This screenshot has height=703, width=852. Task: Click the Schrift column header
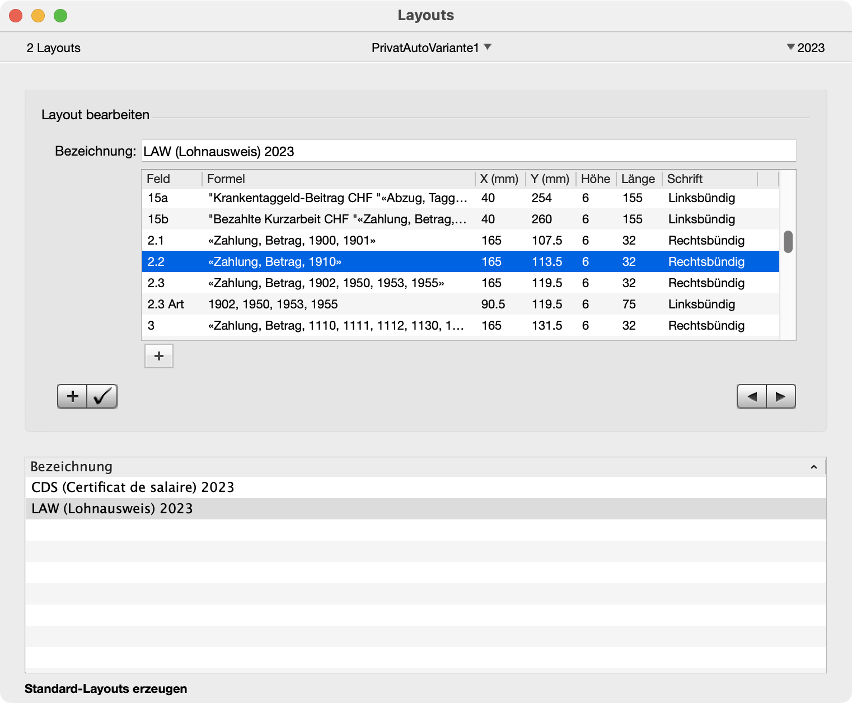pos(709,179)
